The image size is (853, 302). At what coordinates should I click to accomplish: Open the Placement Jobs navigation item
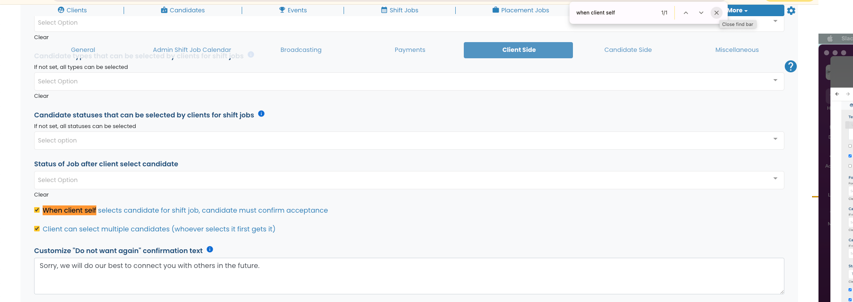(520, 10)
